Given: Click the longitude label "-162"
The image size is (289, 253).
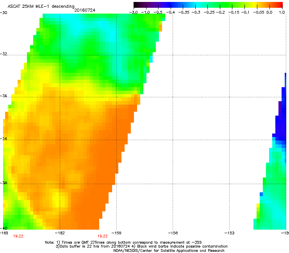Looking at the screenshot, I should pos(60,233).
